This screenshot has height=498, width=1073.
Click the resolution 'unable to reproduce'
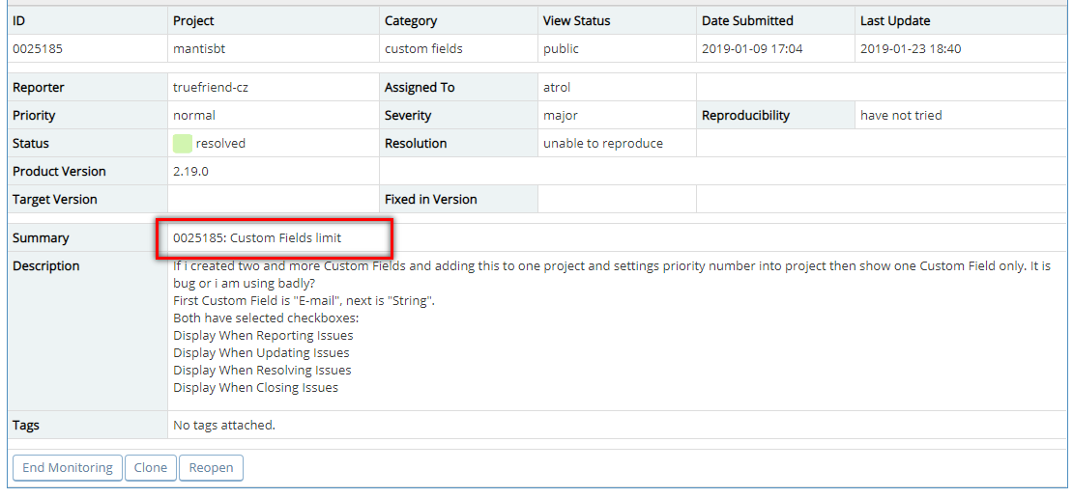(603, 144)
